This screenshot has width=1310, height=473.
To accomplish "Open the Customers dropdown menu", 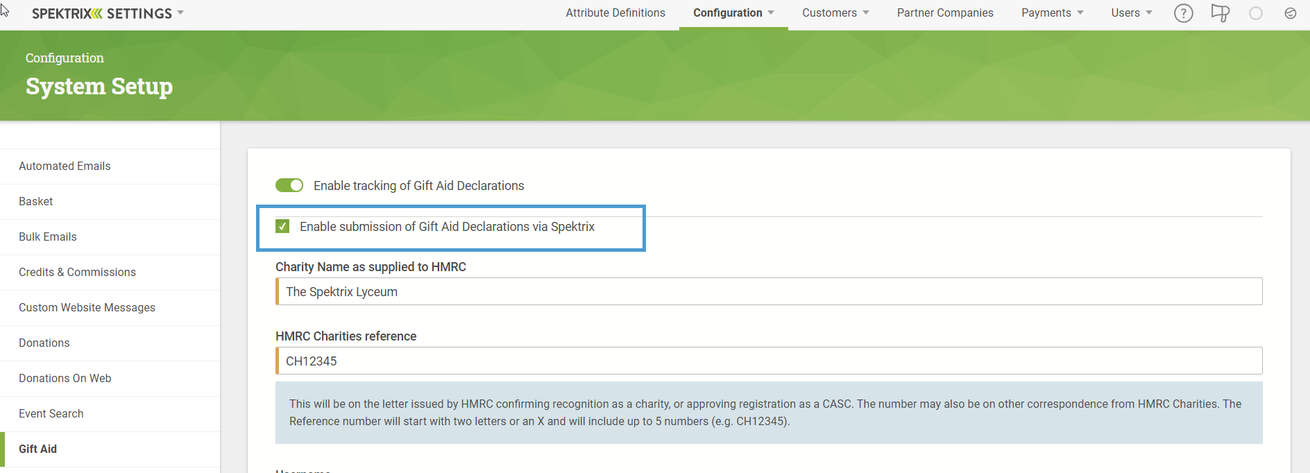I will [835, 13].
